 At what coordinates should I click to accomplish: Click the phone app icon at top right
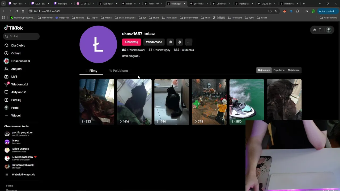pos(320,30)
